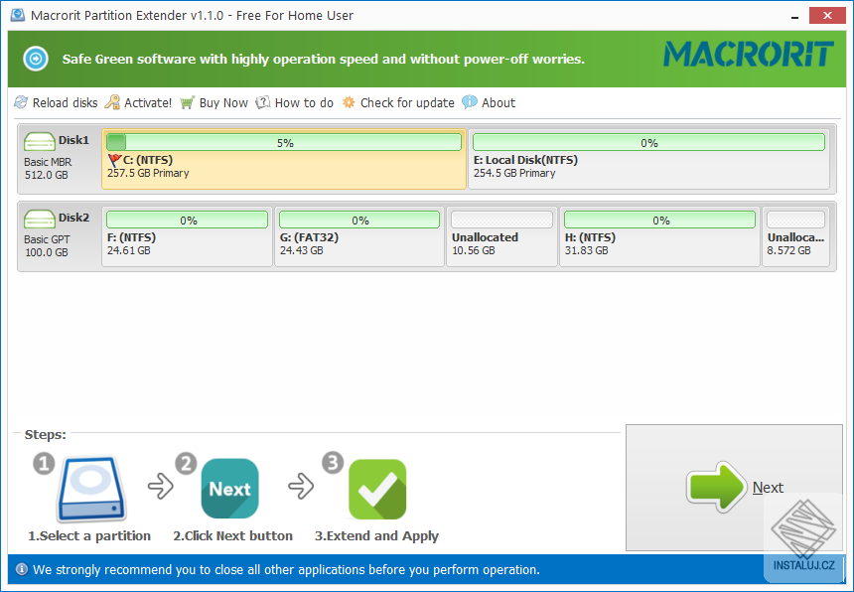Click the How to do help icon
Image resolution: width=854 pixels, height=592 pixels.
coord(262,102)
